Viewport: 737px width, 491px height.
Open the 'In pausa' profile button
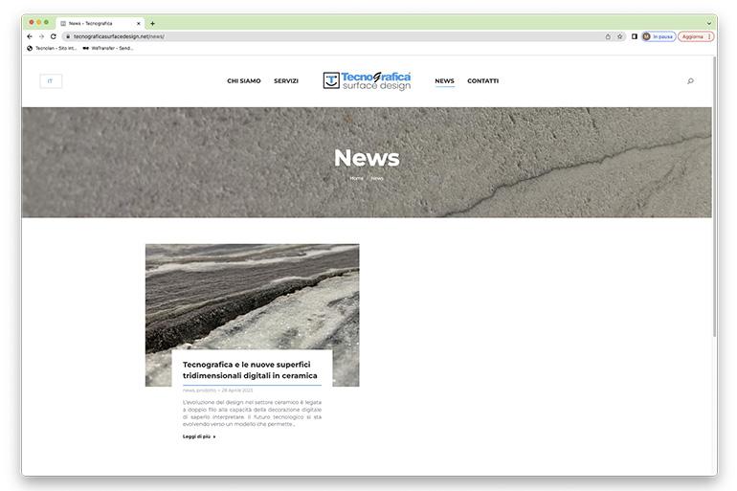[x=659, y=36]
